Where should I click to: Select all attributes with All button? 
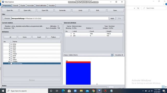[10, 37]
